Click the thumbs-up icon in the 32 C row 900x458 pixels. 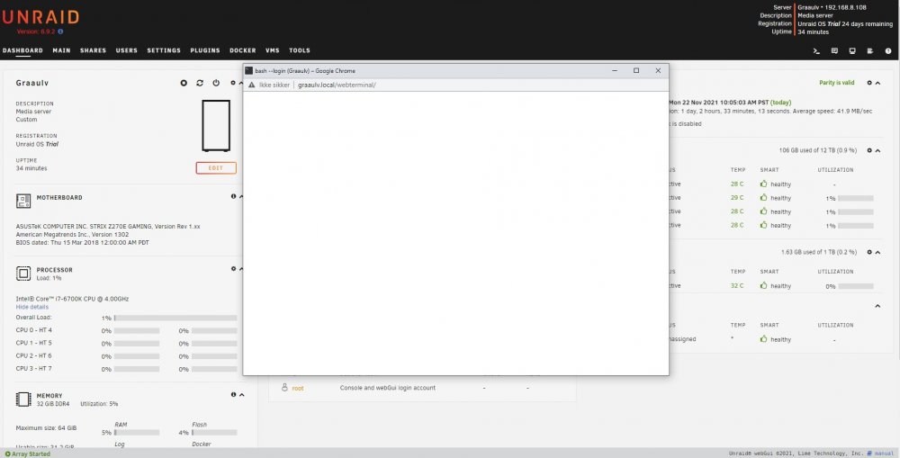[763, 285]
